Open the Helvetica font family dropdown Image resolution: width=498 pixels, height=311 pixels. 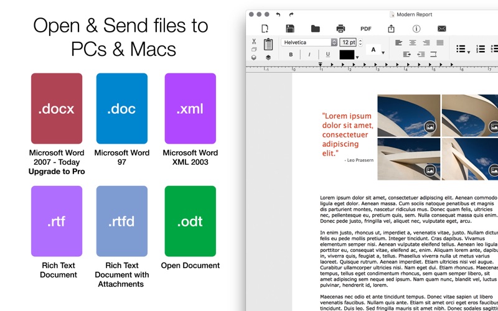coord(309,42)
